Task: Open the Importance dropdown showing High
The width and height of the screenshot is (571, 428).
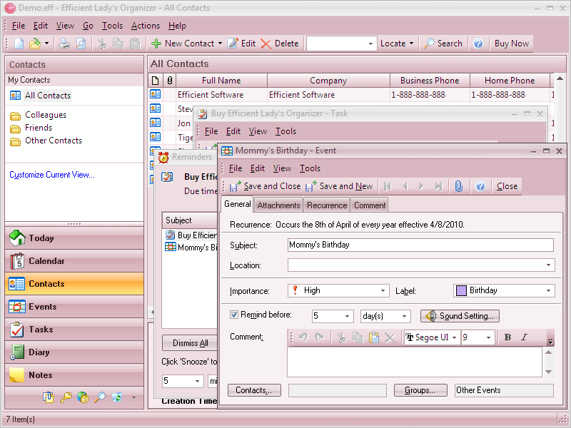Action: coord(338,290)
